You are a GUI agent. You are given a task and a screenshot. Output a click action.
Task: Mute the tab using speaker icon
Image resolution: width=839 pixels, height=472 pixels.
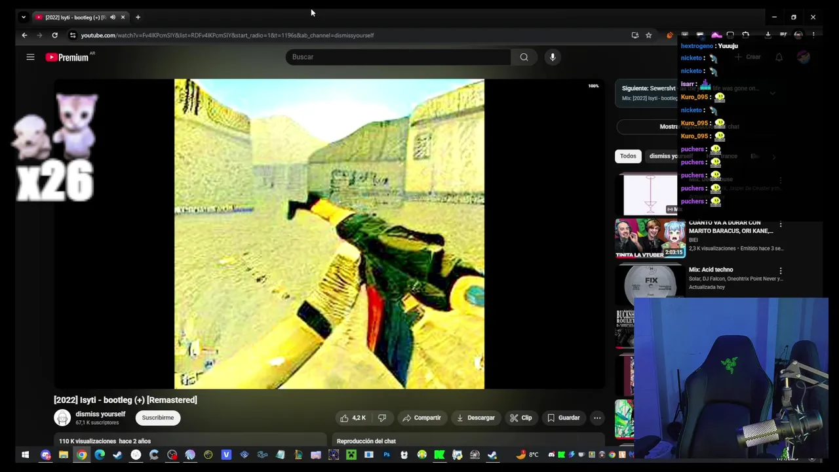112,17
